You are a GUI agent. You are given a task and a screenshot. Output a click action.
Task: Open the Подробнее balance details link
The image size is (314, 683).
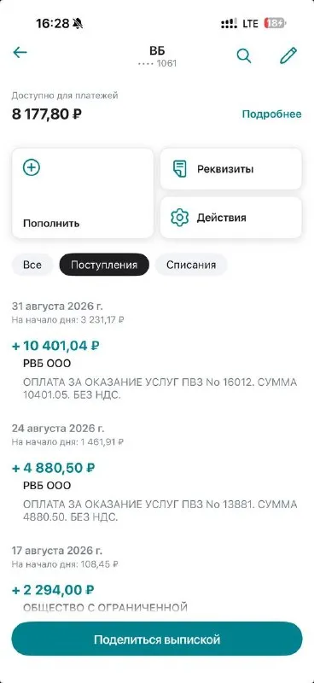tap(271, 114)
